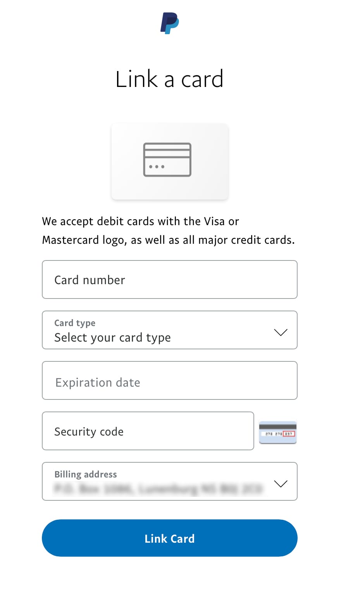The image size is (341, 611).
Task: Open the blurred billing address selection
Action: click(158, 488)
